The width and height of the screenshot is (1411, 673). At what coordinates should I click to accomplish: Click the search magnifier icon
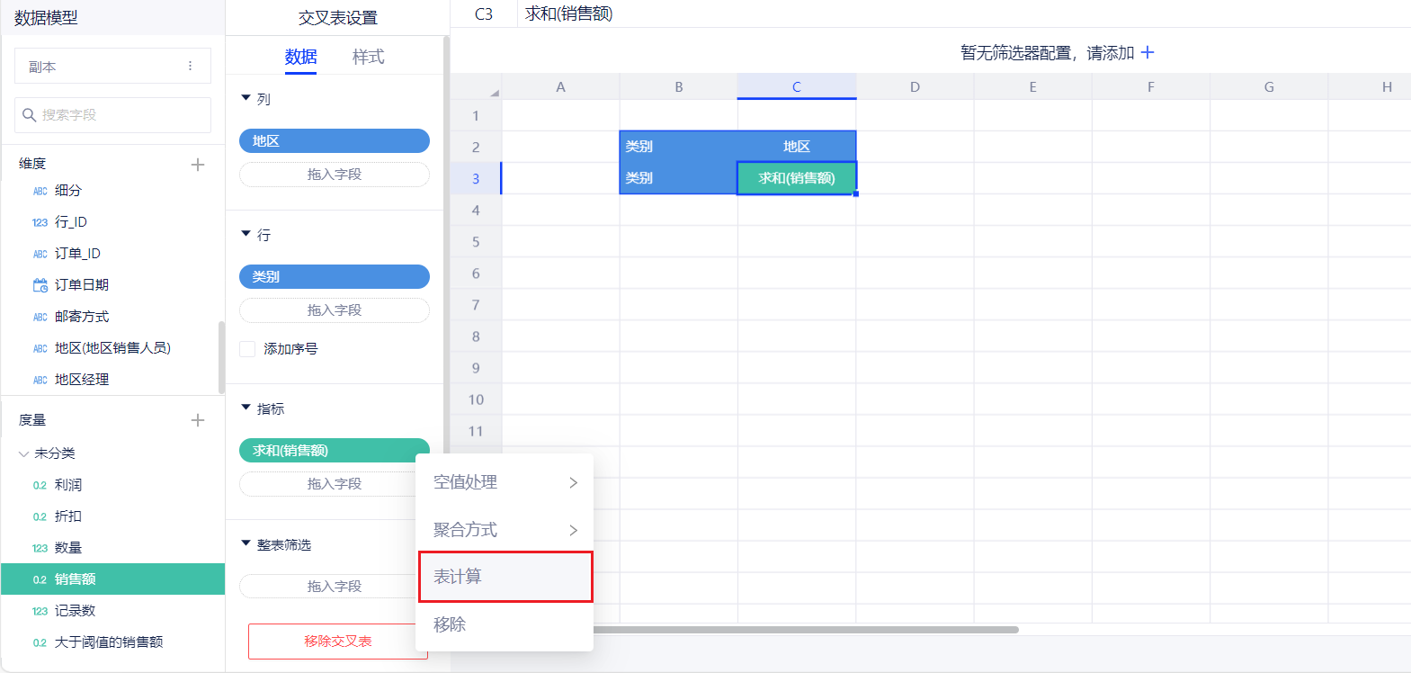coord(29,115)
